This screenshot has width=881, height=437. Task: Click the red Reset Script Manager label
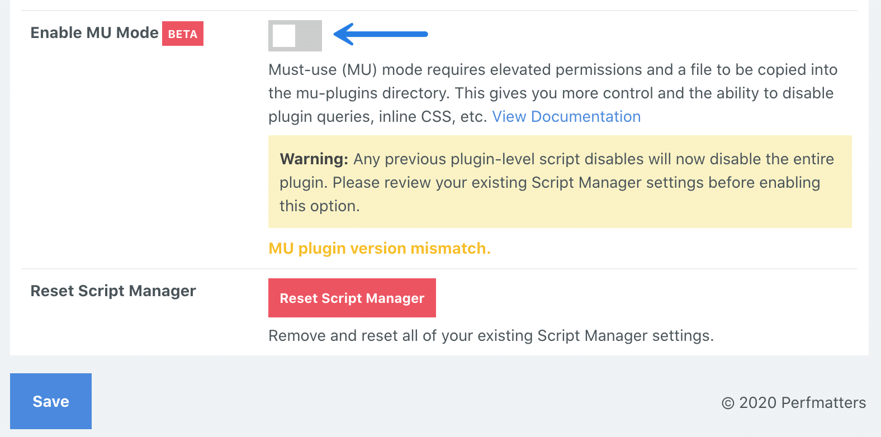click(x=352, y=298)
